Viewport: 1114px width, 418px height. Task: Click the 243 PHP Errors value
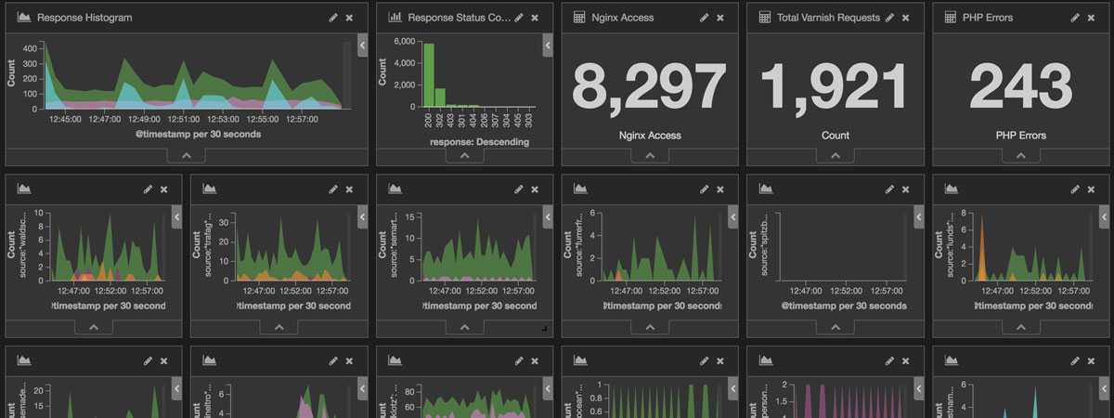click(1020, 86)
